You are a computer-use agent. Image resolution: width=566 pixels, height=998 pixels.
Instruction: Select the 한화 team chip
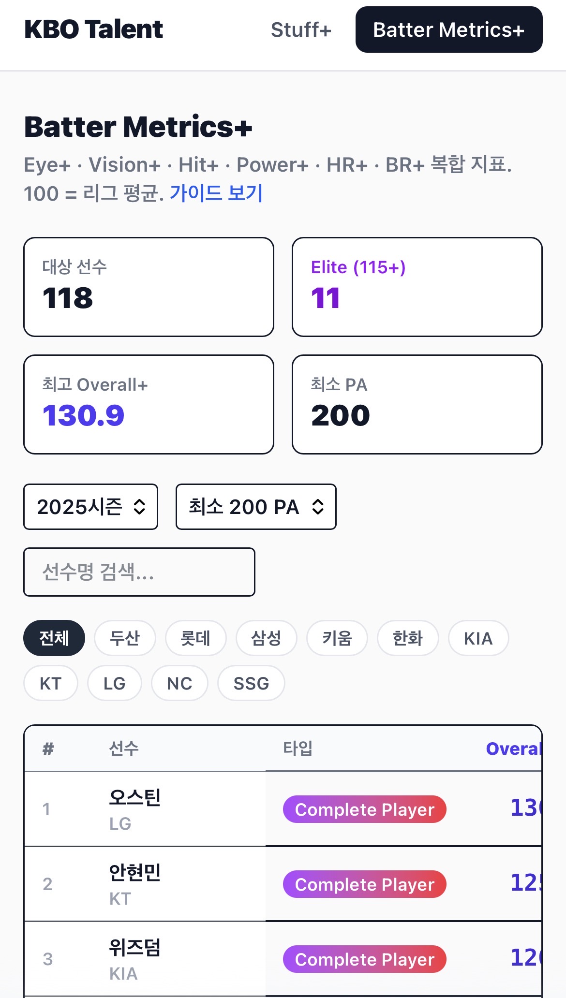[x=408, y=638]
